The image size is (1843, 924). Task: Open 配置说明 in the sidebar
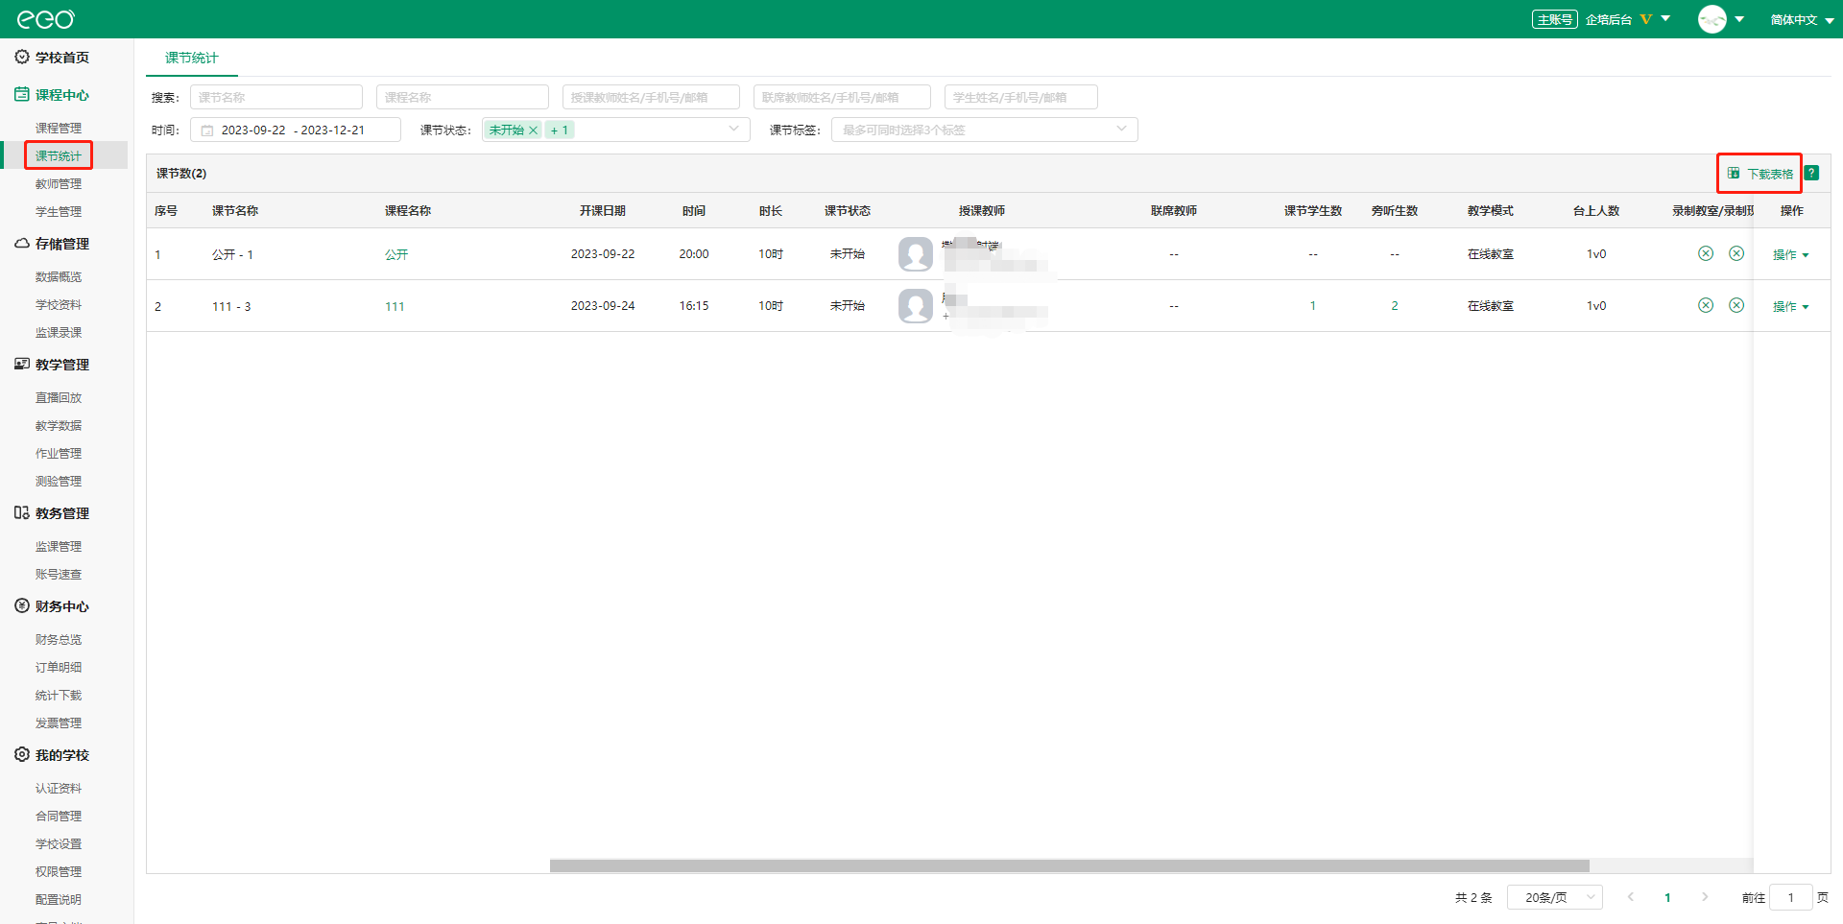(x=59, y=899)
